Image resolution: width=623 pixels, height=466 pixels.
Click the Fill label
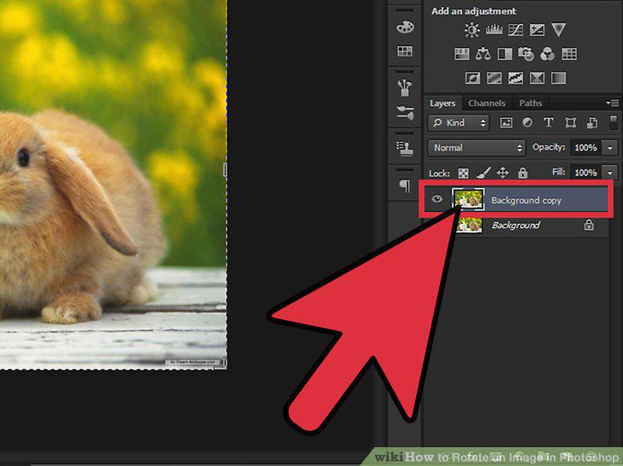(559, 172)
